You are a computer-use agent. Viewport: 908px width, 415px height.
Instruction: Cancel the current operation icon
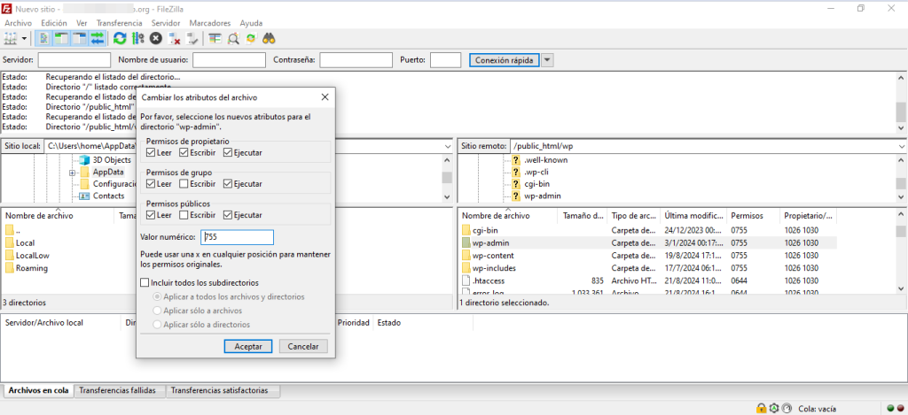coord(156,39)
